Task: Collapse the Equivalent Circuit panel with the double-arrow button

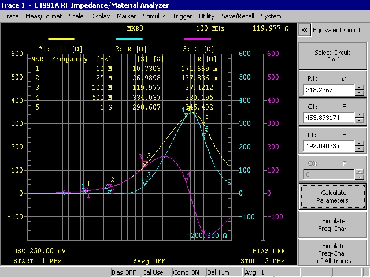Action: pos(305,30)
